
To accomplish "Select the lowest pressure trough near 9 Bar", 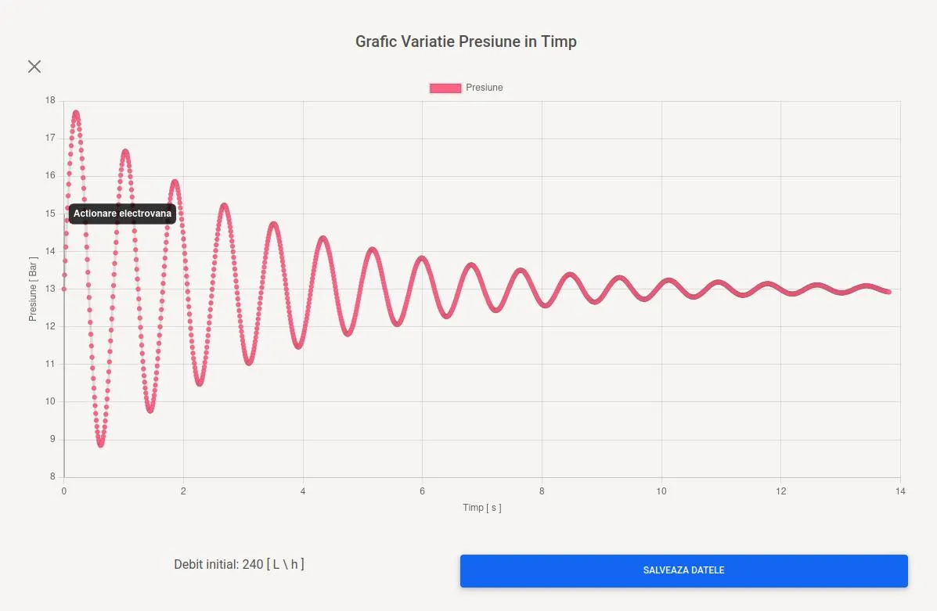I will (100, 444).
